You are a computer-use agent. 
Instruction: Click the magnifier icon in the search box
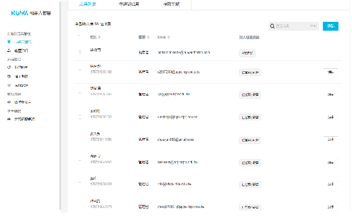point(272,26)
